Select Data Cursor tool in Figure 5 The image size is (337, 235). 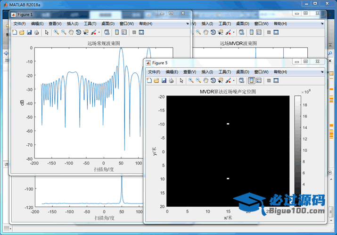[221, 80]
